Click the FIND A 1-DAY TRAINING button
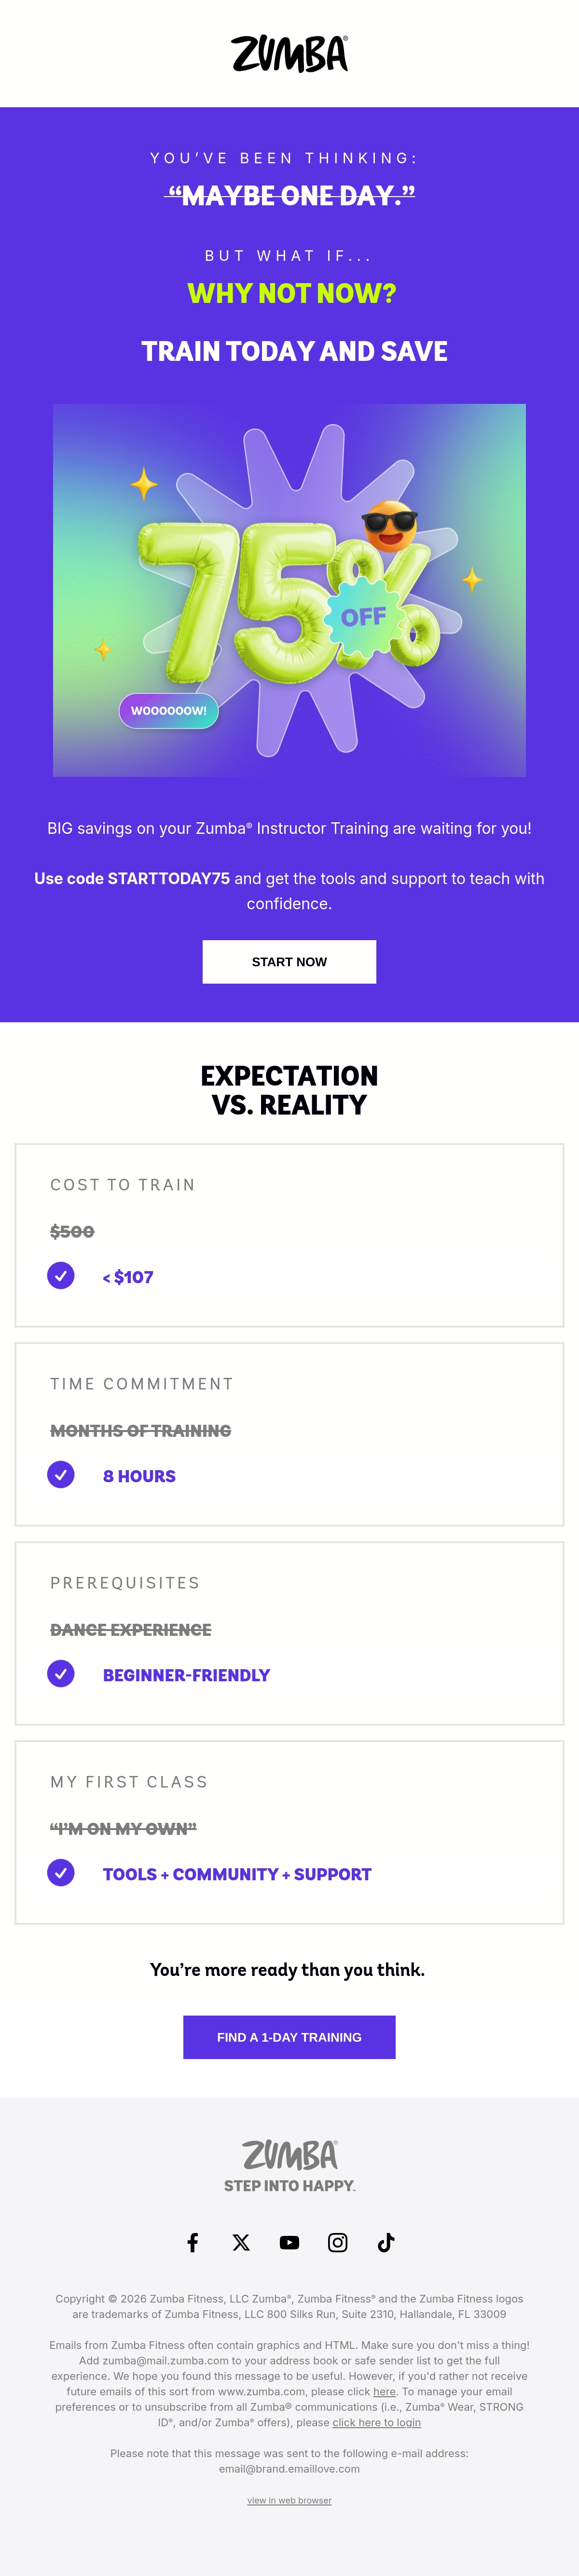The width and height of the screenshot is (579, 2576). point(289,2037)
